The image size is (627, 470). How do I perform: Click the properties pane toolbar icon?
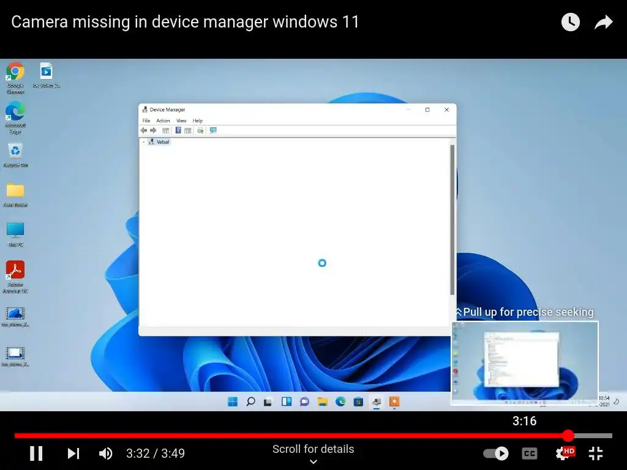click(x=187, y=130)
